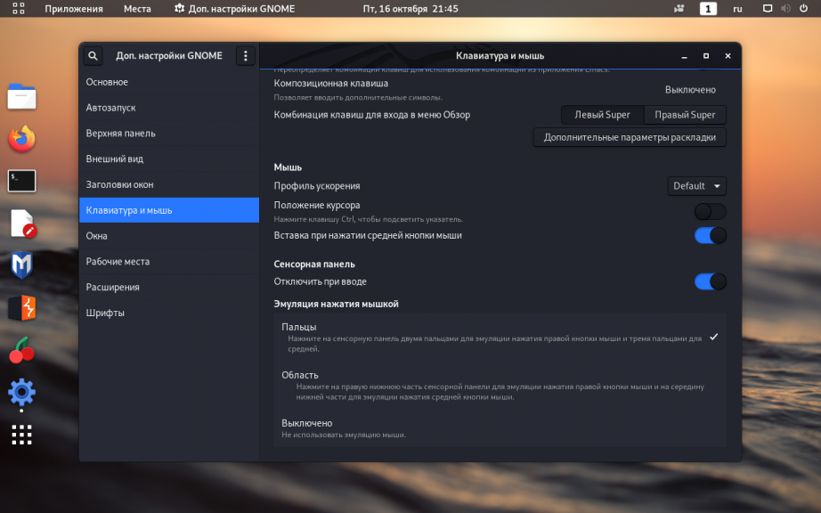The width and height of the screenshot is (821, 513).
Task: Launch Burp Suite from the dock
Action: tap(21, 307)
